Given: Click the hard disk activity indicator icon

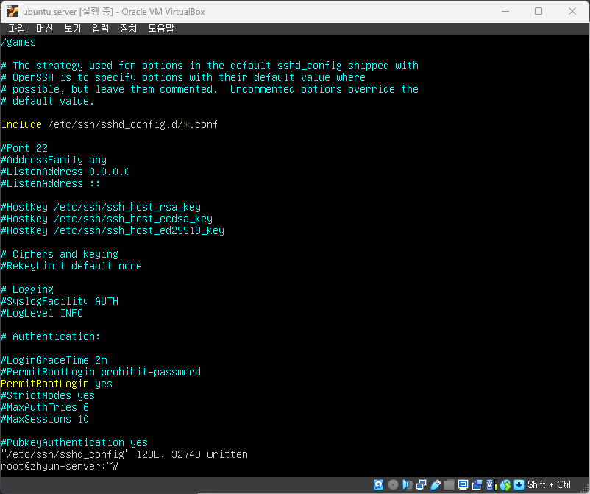Looking at the screenshot, I should pos(379,484).
